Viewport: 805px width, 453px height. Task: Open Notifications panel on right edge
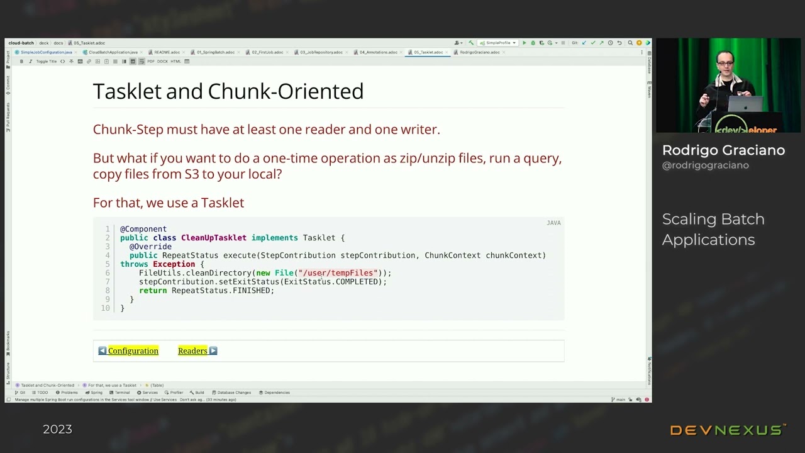(650, 371)
